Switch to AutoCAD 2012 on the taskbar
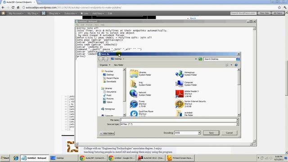 [x=151, y=158]
